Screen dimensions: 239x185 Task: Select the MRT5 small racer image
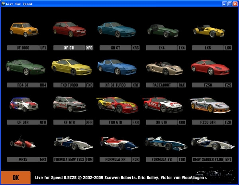coord(23,142)
